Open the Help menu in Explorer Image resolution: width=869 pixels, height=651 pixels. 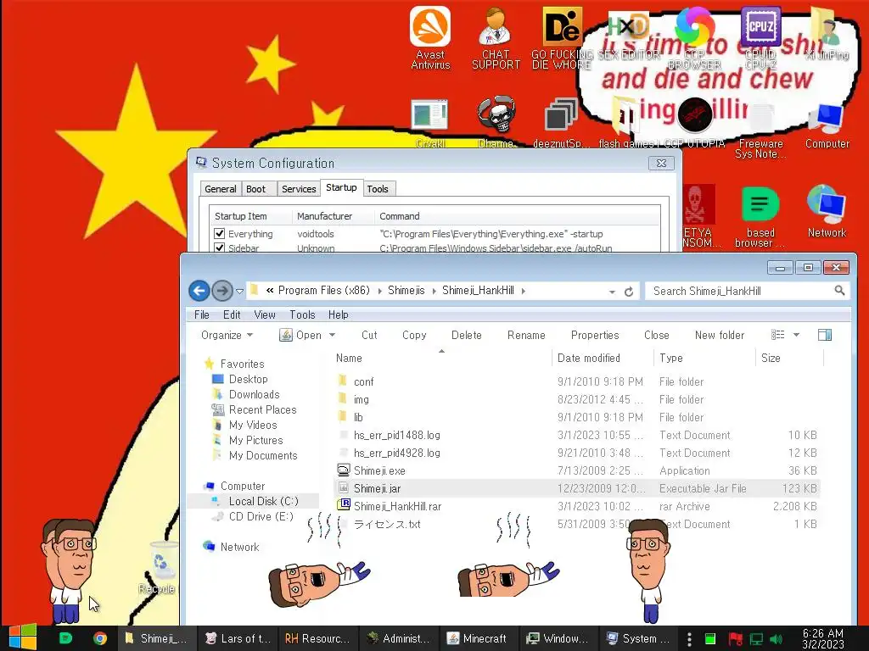(x=338, y=314)
